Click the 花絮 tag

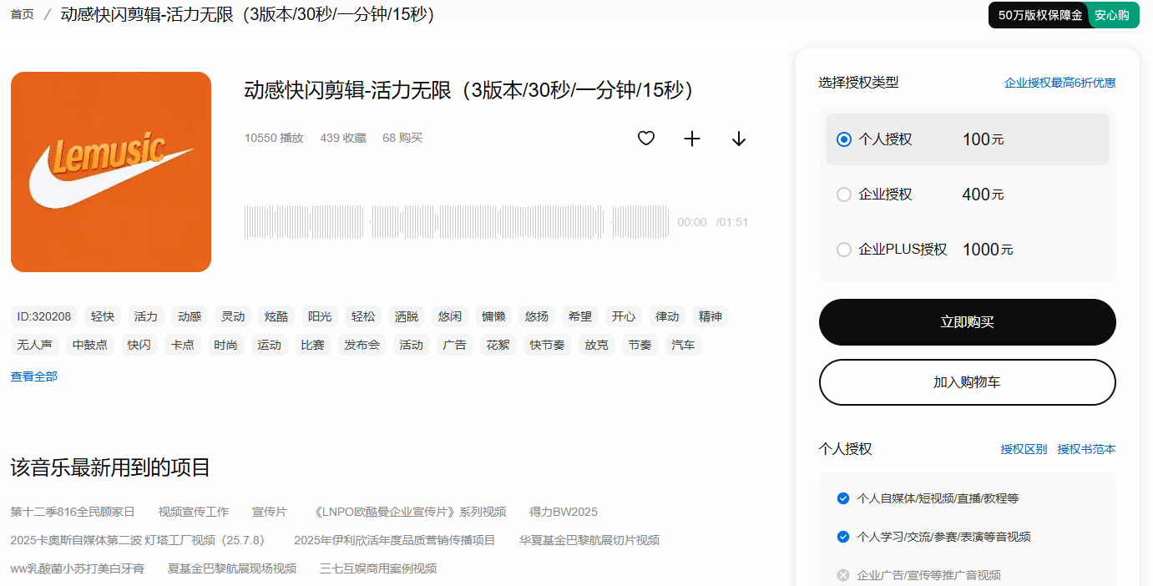coord(498,345)
